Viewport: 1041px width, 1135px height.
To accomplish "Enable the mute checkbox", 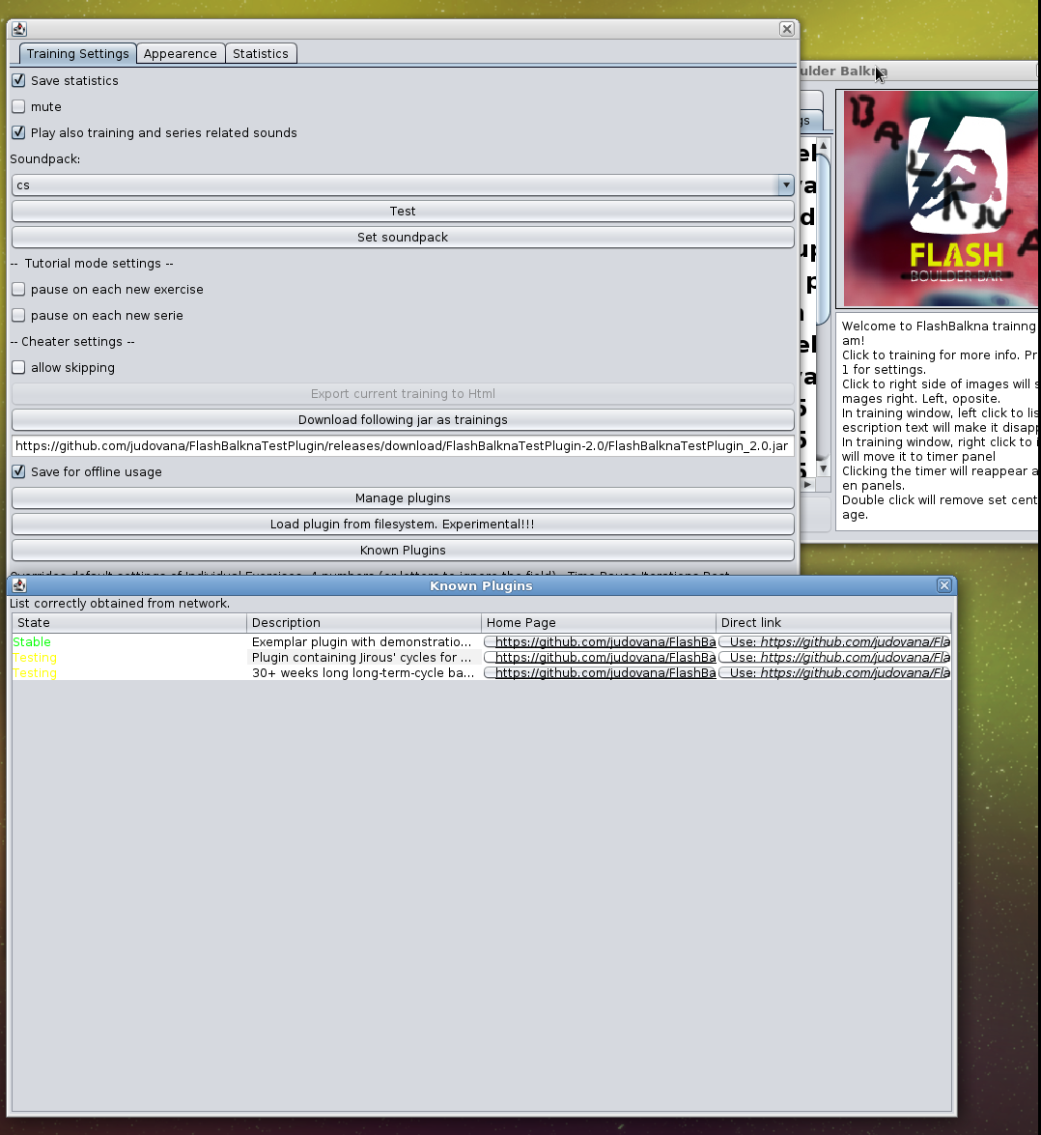I will point(18,106).
